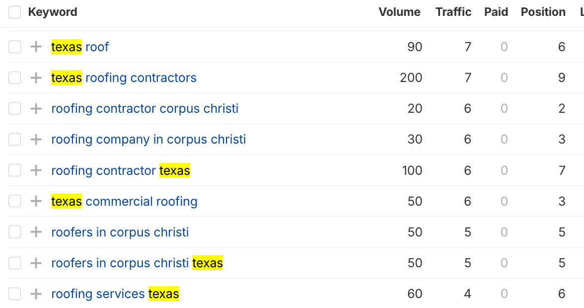Click the plus icon next to roofing contractor texas
The image size is (584, 308).
point(35,170)
